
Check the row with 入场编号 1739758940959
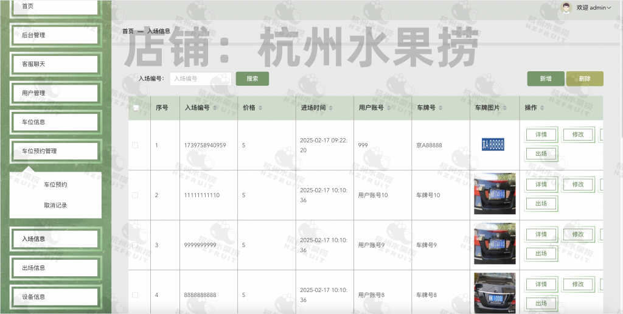coord(135,145)
